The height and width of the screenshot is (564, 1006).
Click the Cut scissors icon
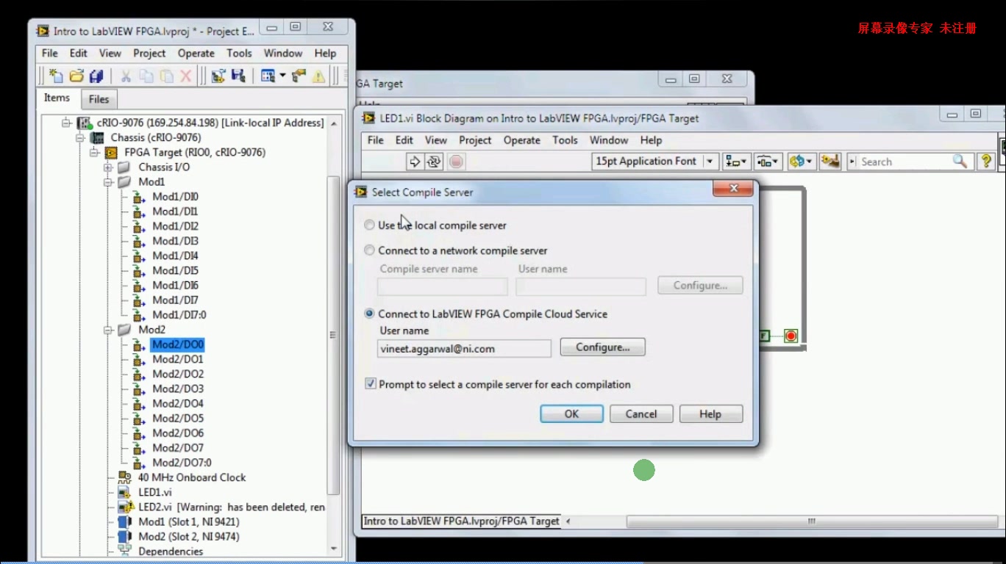126,76
